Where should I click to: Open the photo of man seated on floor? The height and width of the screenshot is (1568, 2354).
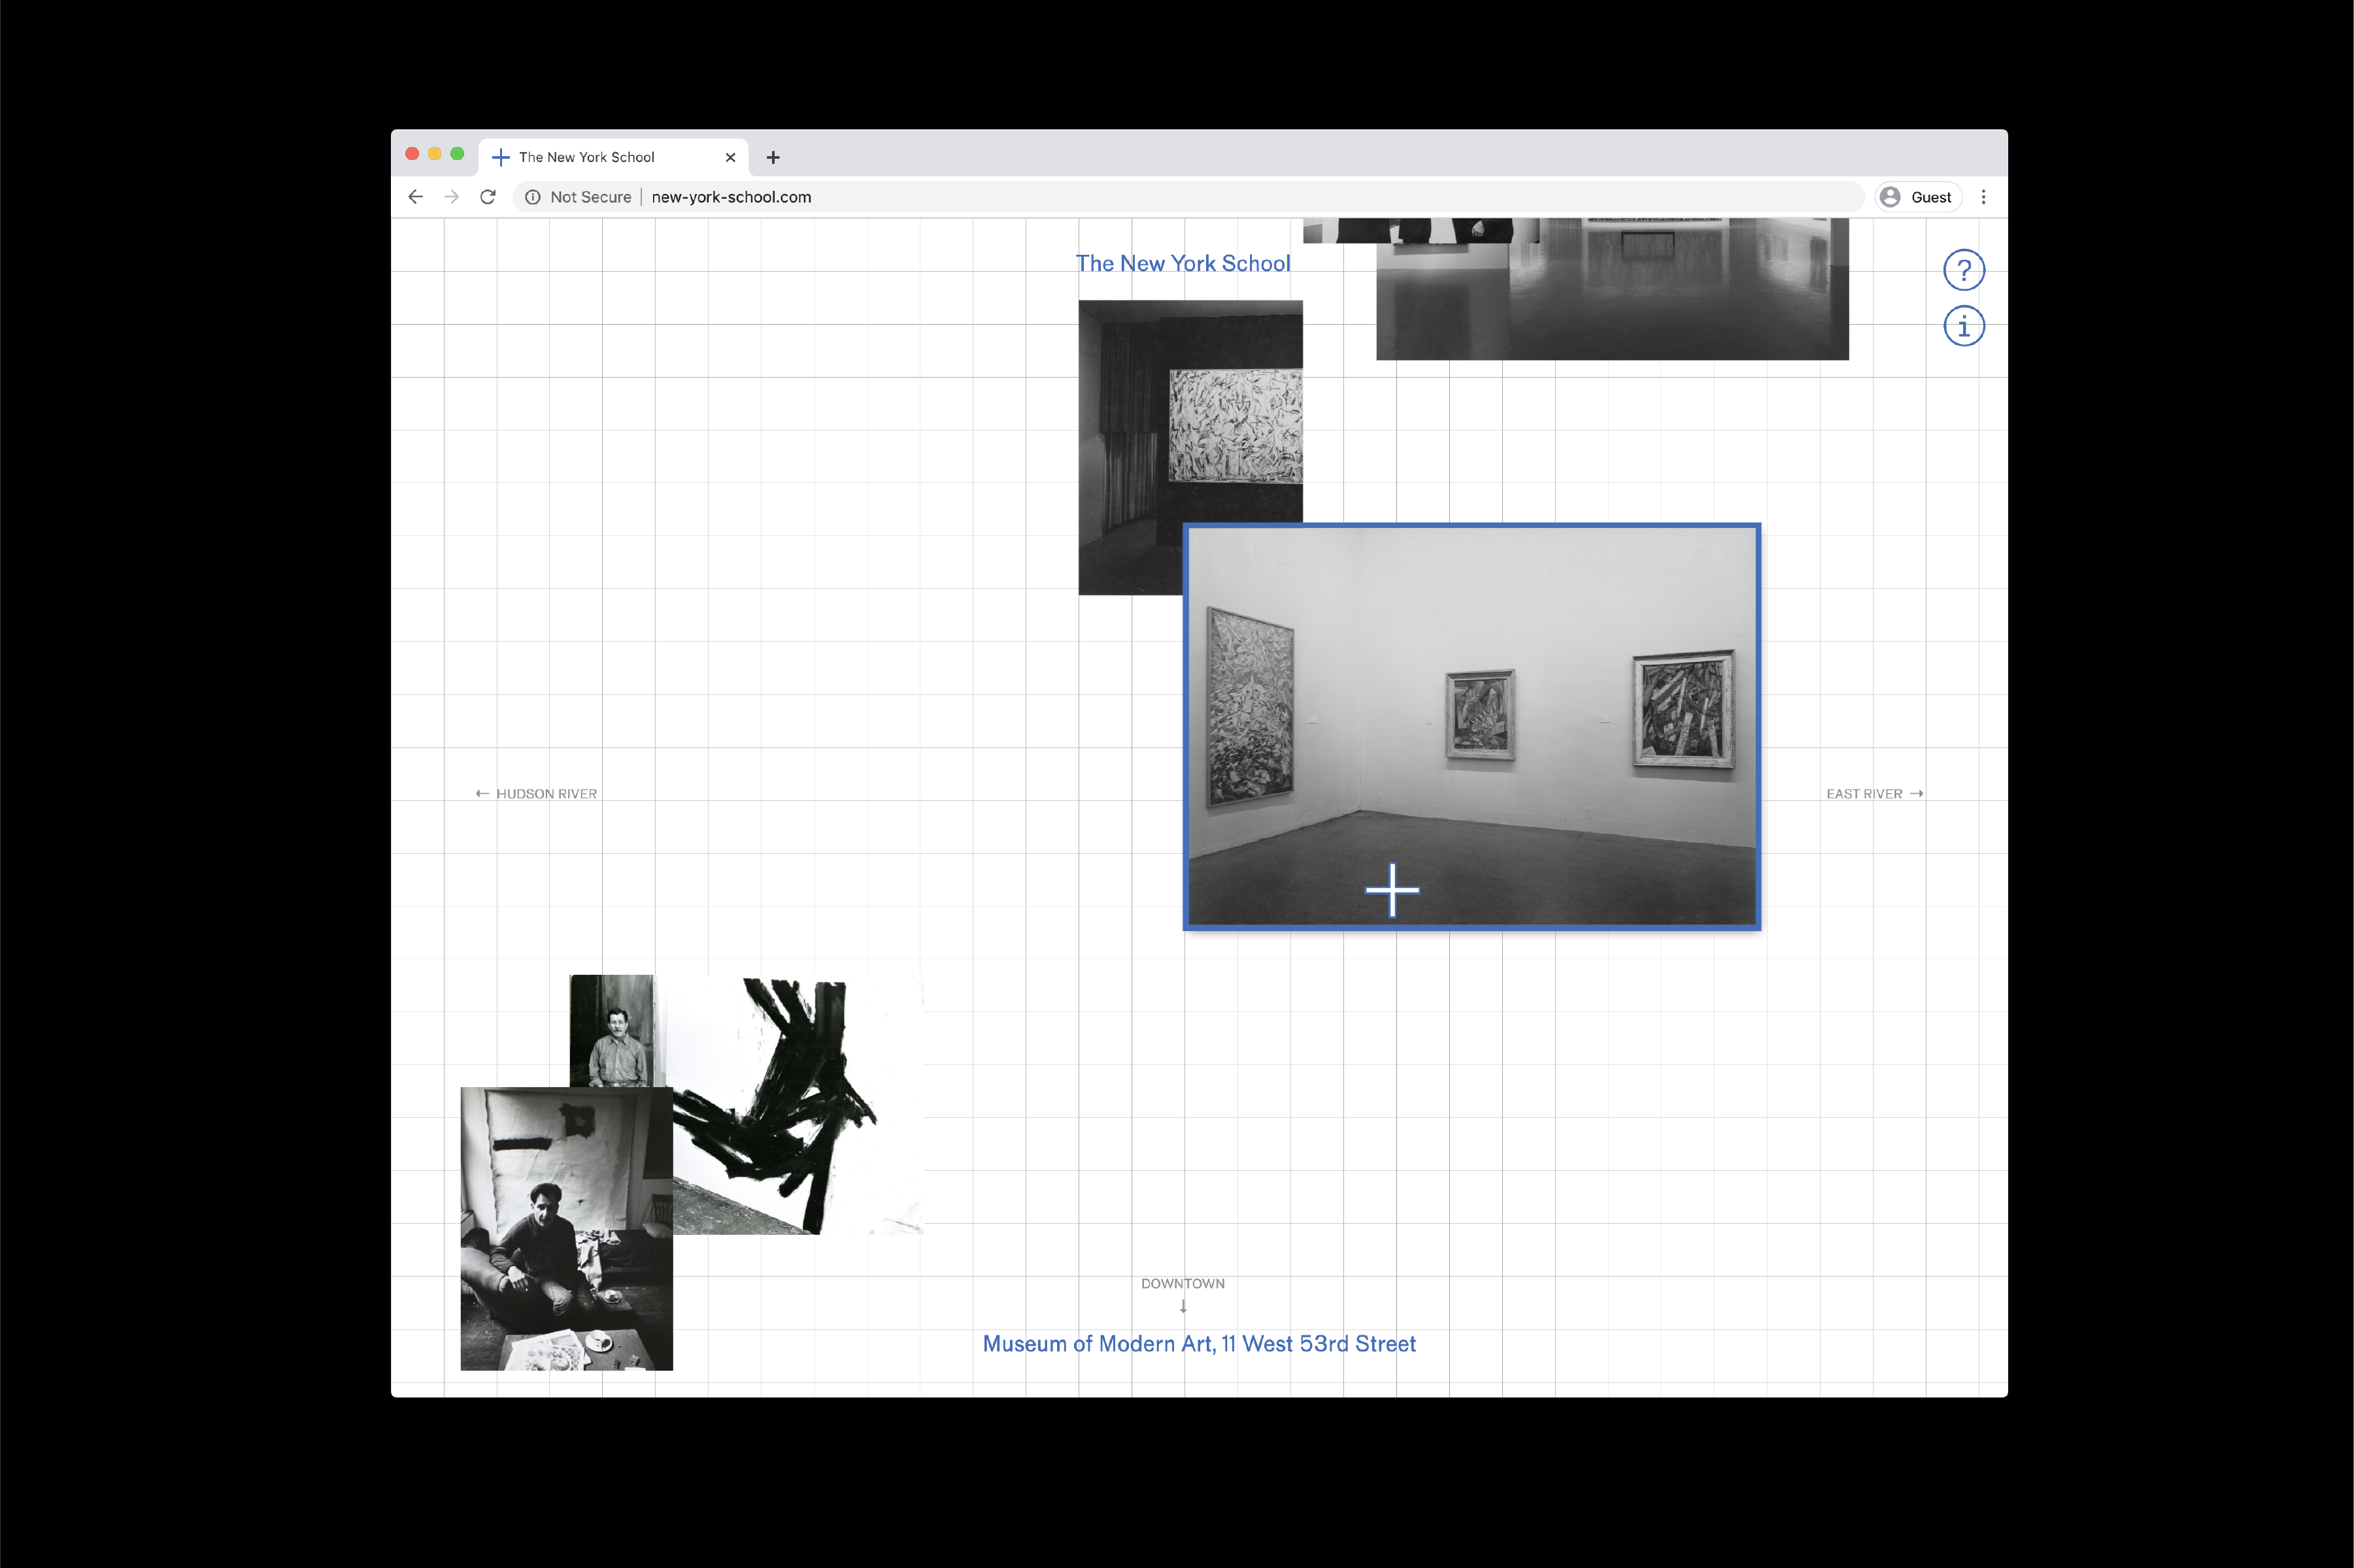566,1229
